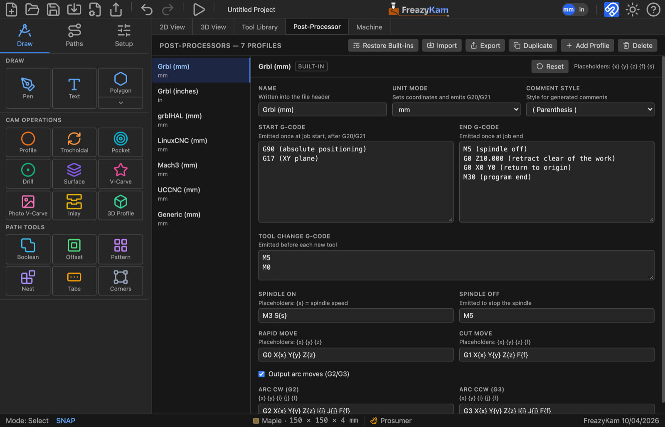This screenshot has height=427, width=665.
Task: Click the Spindle On input field
Action: (x=356, y=316)
